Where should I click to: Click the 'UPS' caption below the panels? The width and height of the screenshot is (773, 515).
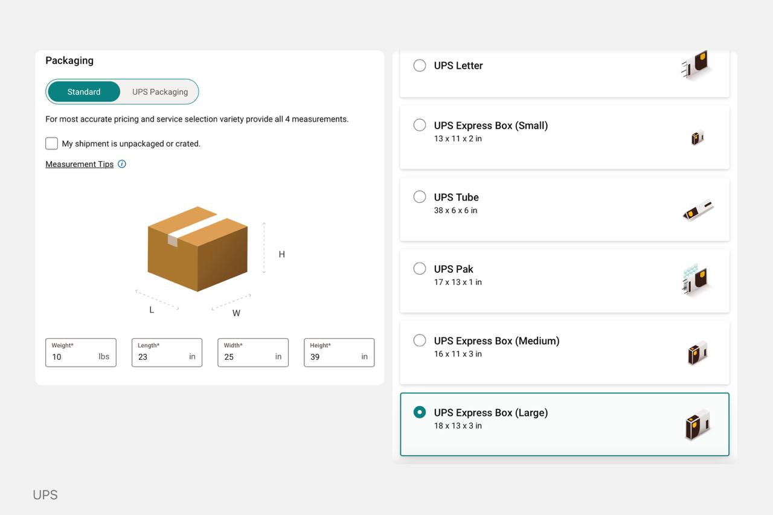click(x=45, y=495)
